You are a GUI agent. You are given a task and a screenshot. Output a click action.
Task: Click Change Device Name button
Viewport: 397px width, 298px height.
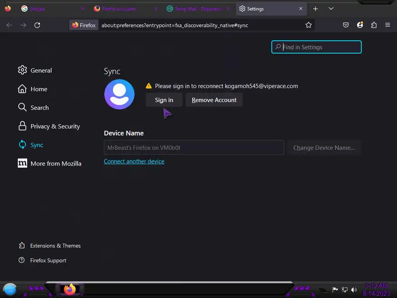[x=324, y=147]
